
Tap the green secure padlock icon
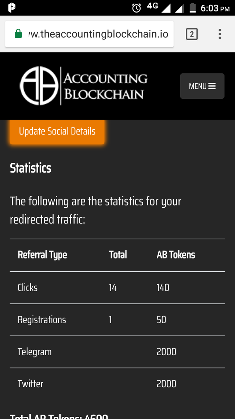(18, 34)
